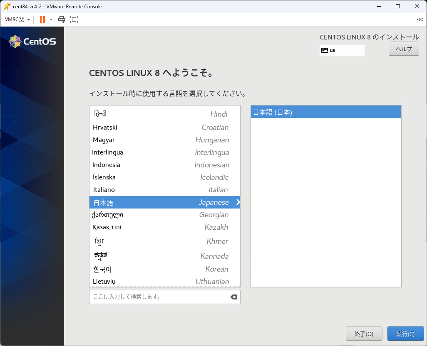Image resolution: width=427 pixels, height=346 pixels.
Task: Close the VMware Remote Console window
Action: coord(417,6)
